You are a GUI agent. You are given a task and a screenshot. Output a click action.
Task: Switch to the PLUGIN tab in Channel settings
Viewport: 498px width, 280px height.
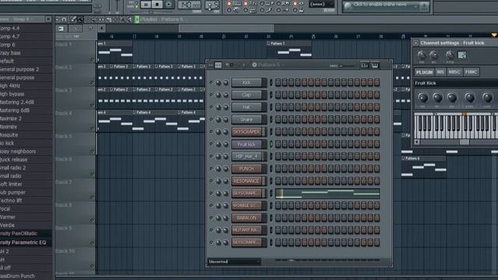click(424, 72)
